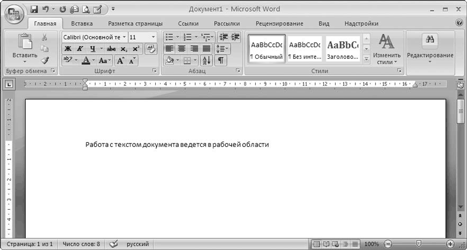
Task: Click the Grow Font icon
Action: click(x=120, y=61)
